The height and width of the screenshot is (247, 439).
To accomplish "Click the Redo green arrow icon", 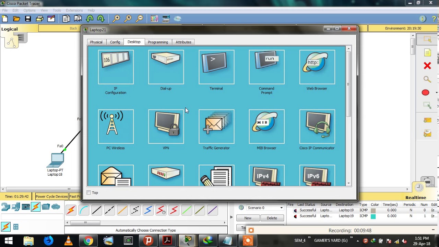I will point(100,19).
